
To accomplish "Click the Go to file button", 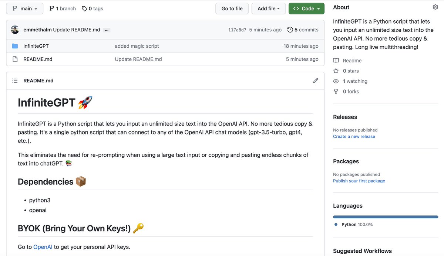I will pos(232,8).
